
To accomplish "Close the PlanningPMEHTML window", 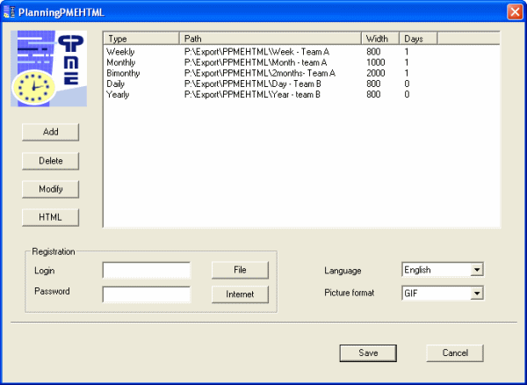I will 515,12.
